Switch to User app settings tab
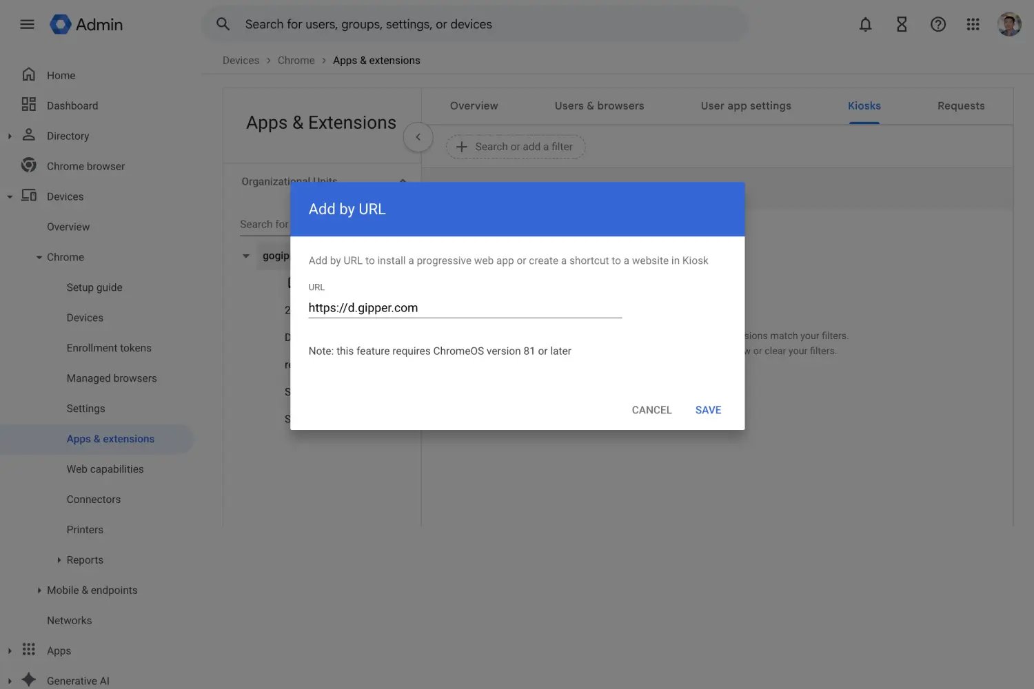 coord(746,105)
